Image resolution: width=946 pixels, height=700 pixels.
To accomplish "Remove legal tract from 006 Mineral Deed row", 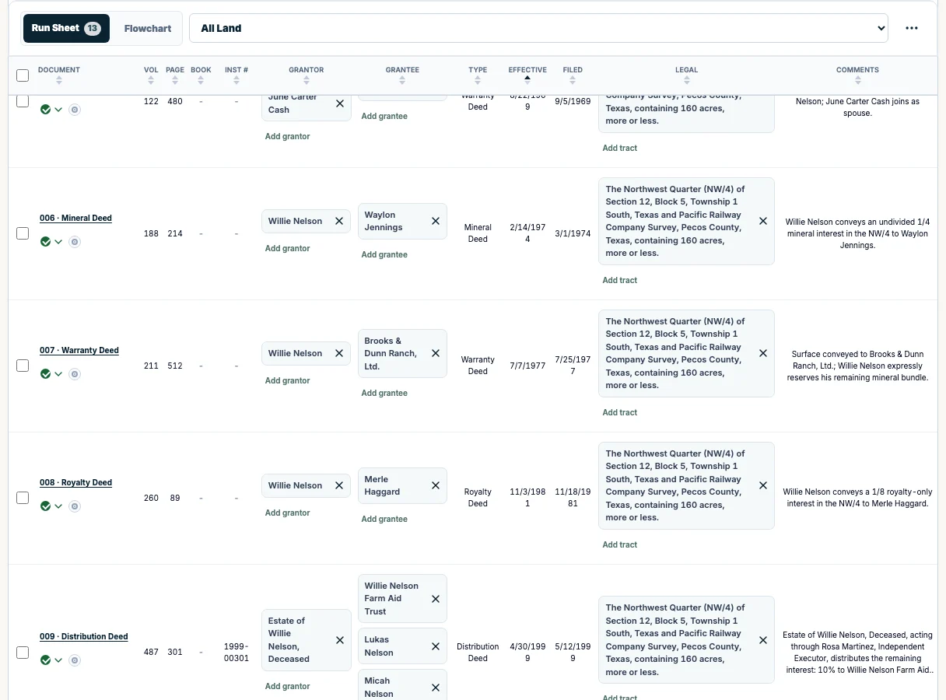I will (763, 221).
